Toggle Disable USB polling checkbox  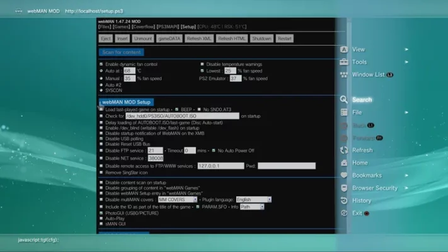[x=101, y=139]
